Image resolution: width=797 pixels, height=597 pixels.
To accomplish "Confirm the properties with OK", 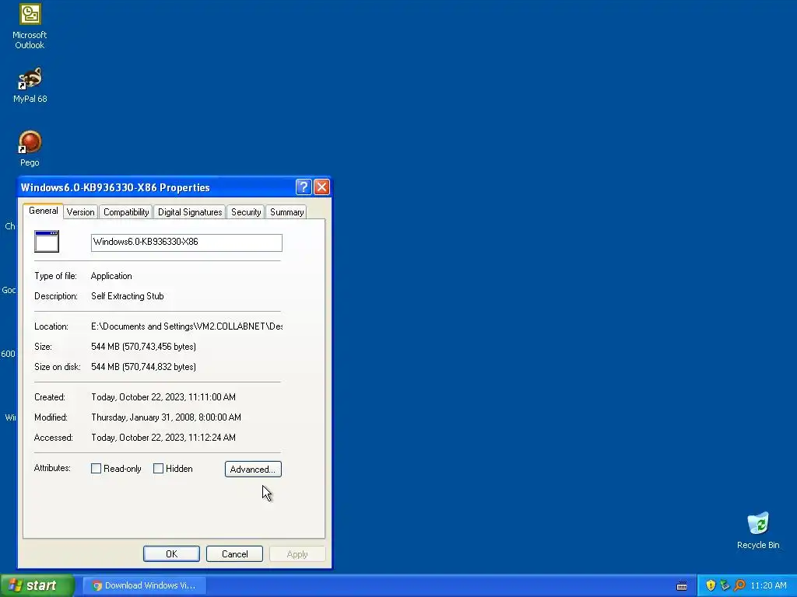I will pos(171,553).
